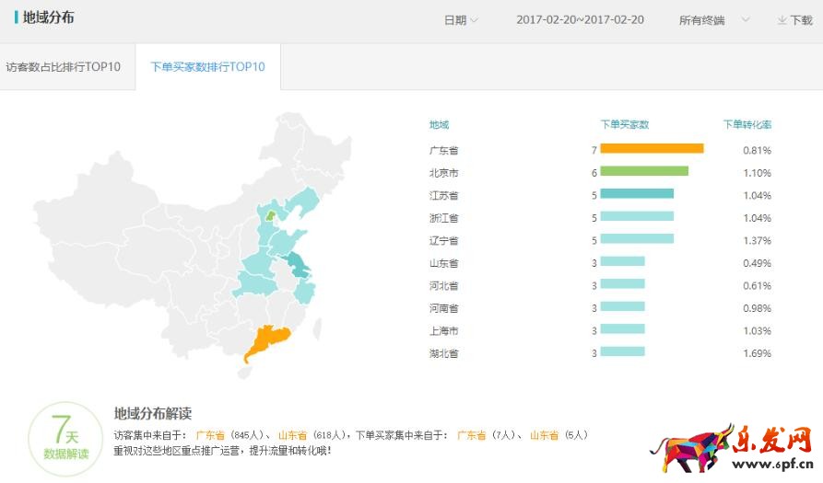Click the 浙江省 row label
Screen dimensions: 823x483
click(x=443, y=218)
